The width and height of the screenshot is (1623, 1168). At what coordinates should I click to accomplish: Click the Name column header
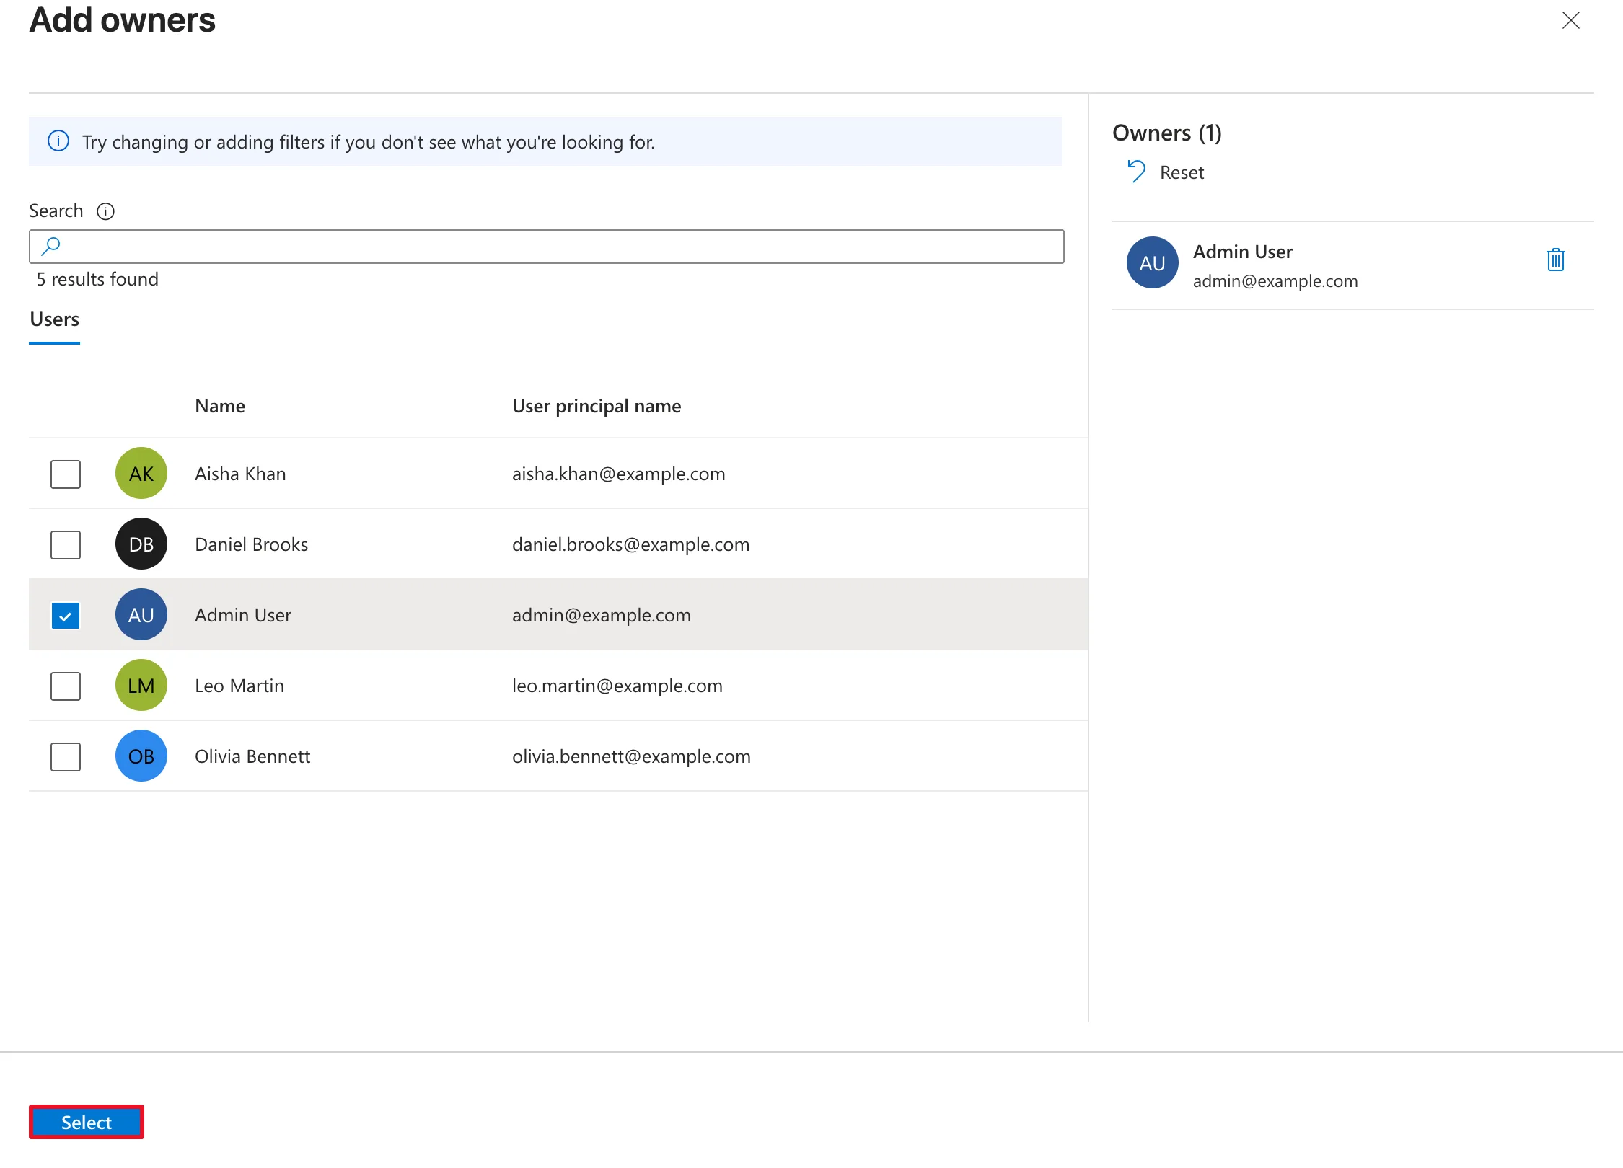coord(220,406)
